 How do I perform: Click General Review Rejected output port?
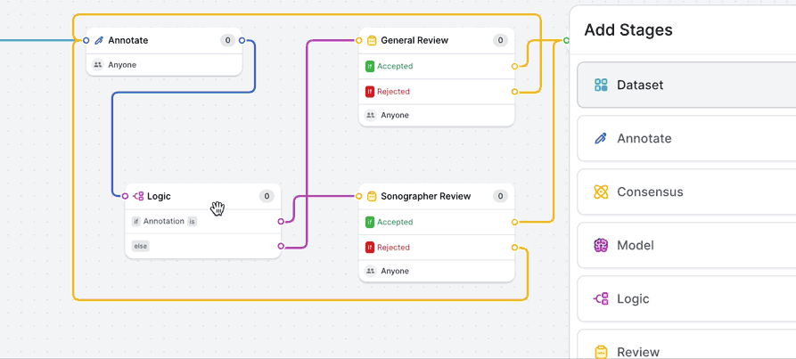click(x=514, y=92)
